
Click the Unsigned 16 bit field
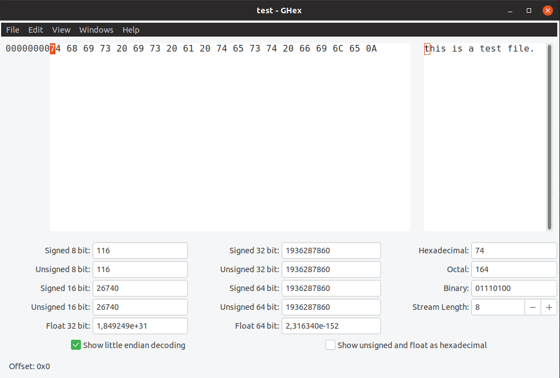(x=140, y=307)
